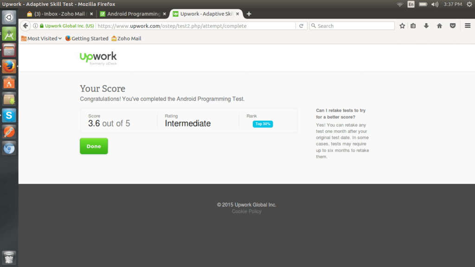The image size is (475, 267).
Task: Click the Firefox search field
Action: point(352,26)
